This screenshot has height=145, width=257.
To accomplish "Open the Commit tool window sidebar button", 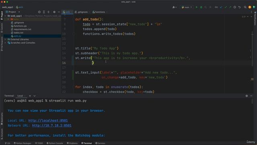I will point(2,28).
